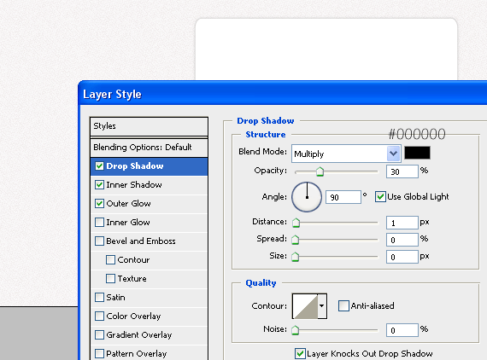The image size is (487, 360).
Task: Enable the Anti-aliased checkbox
Action: click(x=343, y=305)
